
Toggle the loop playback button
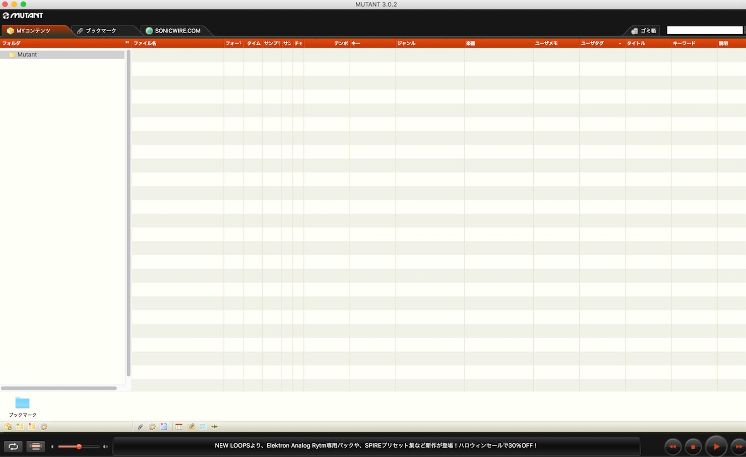(x=13, y=446)
